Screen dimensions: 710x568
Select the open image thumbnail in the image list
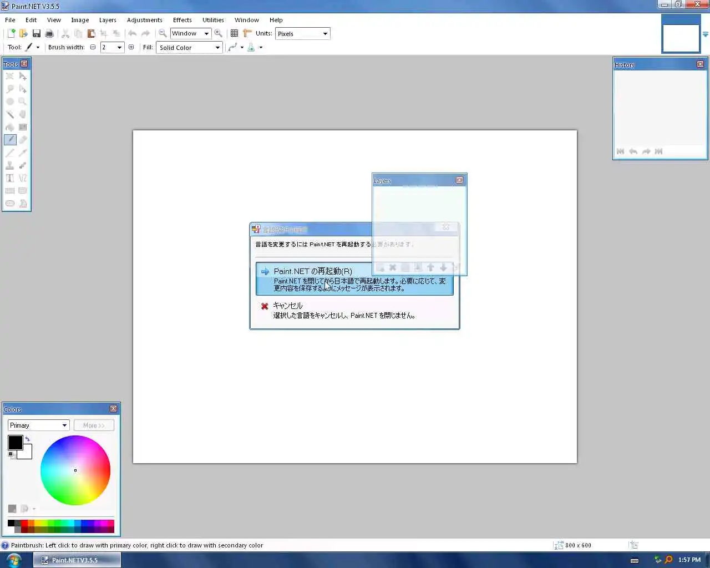point(681,38)
